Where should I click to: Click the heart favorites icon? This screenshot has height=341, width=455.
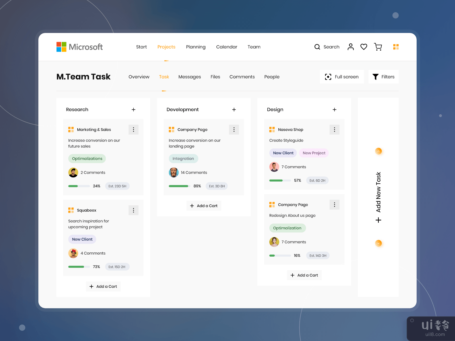click(364, 47)
